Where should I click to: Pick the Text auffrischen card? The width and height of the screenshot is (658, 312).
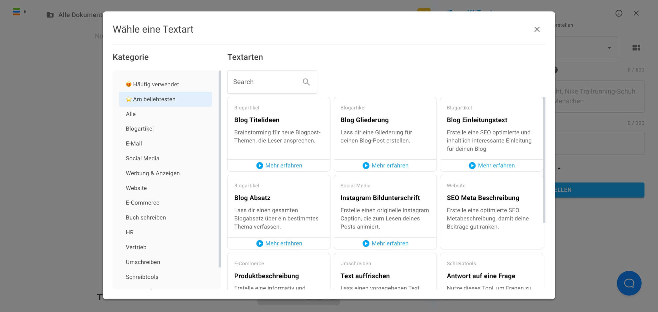[x=385, y=271]
